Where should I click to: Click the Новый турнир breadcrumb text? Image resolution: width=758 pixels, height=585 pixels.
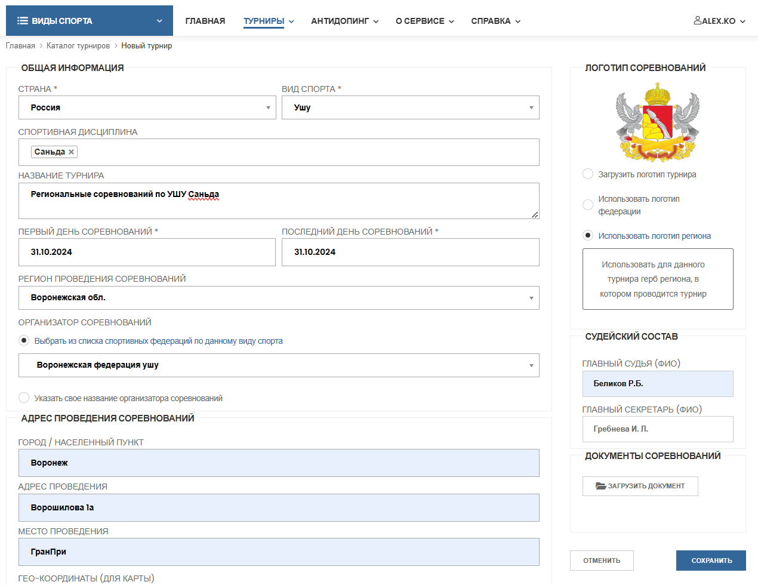tap(147, 45)
